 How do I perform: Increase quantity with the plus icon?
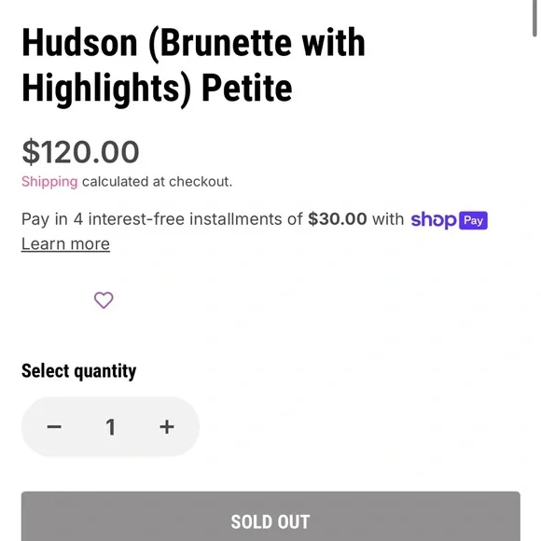tap(167, 427)
